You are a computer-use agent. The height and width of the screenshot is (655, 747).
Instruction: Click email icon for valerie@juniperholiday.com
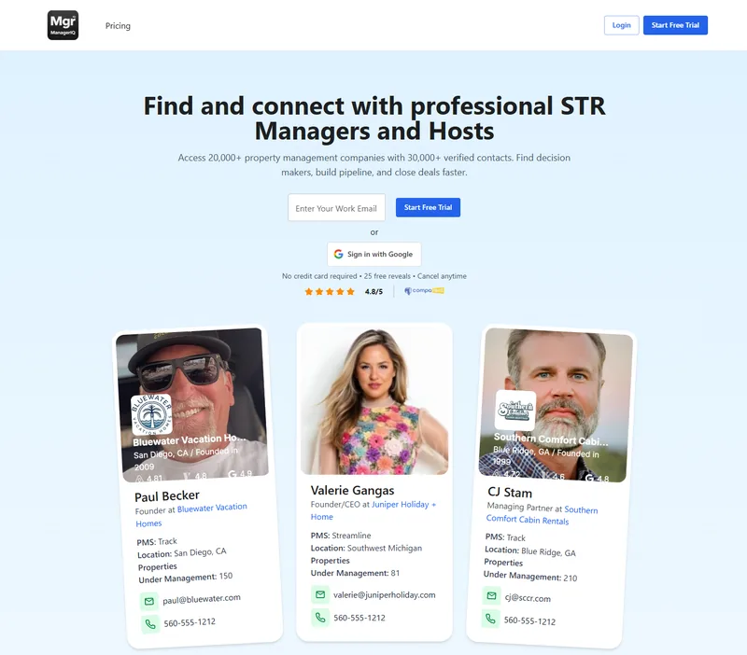click(320, 594)
